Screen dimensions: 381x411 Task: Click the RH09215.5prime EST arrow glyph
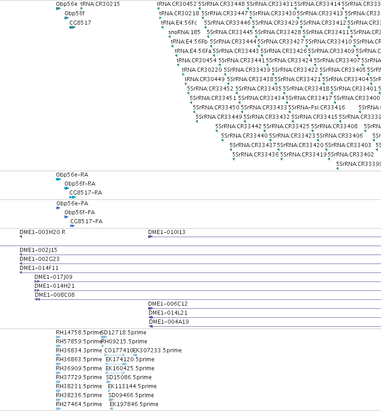[102, 346]
